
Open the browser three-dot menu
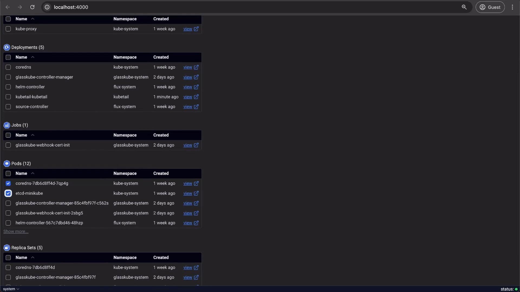(512, 7)
